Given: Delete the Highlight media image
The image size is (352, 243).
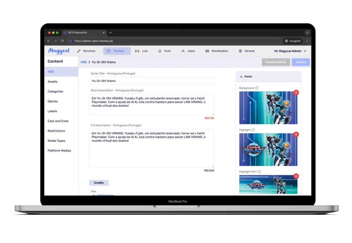Looking at the screenshot, I should click(296, 134).
